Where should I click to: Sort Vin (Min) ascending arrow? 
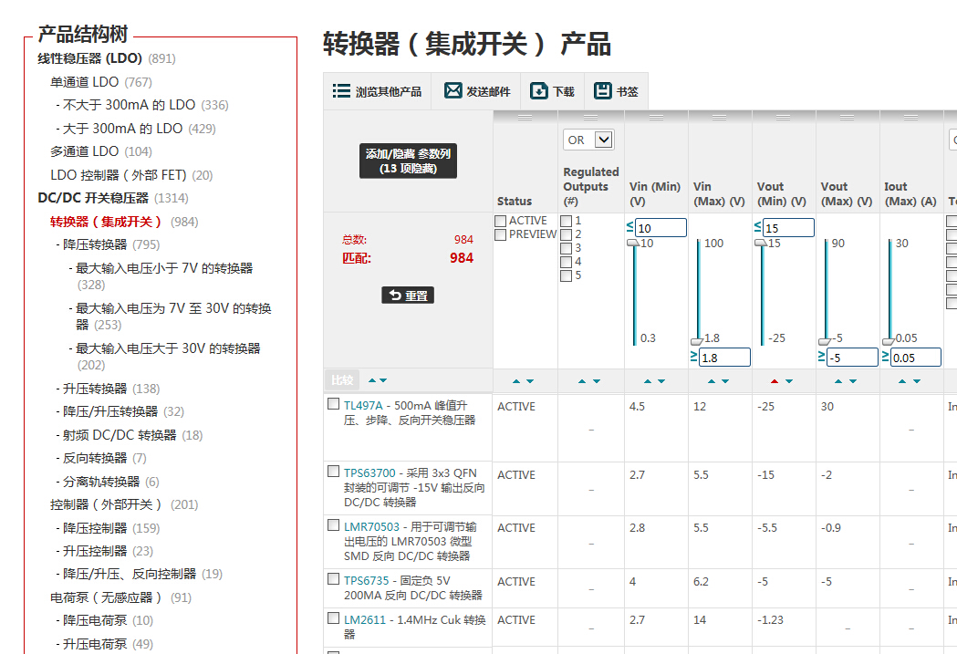[648, 381]
